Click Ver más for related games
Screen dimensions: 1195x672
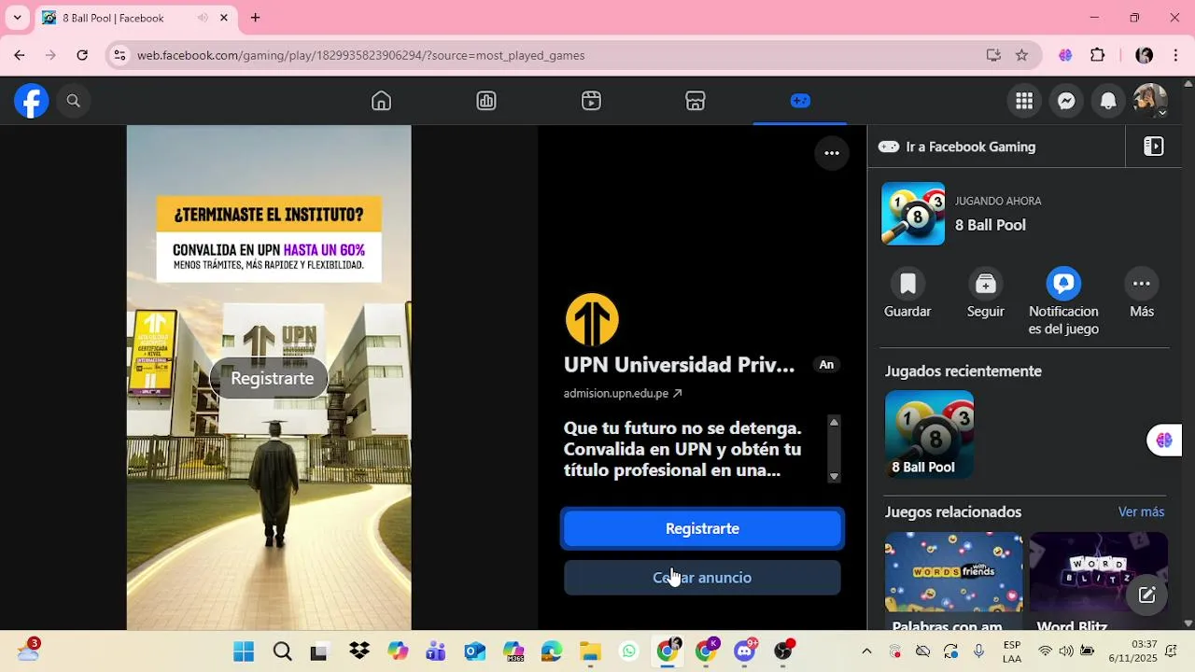pos(1141,511)
